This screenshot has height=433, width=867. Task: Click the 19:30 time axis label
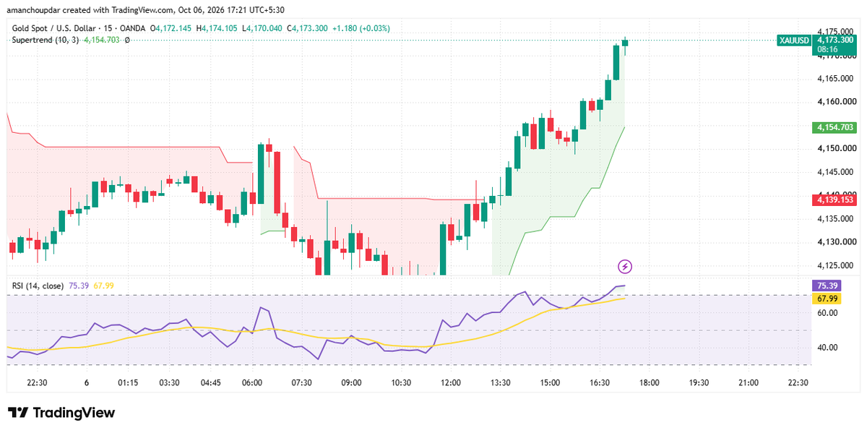point(699,383)
